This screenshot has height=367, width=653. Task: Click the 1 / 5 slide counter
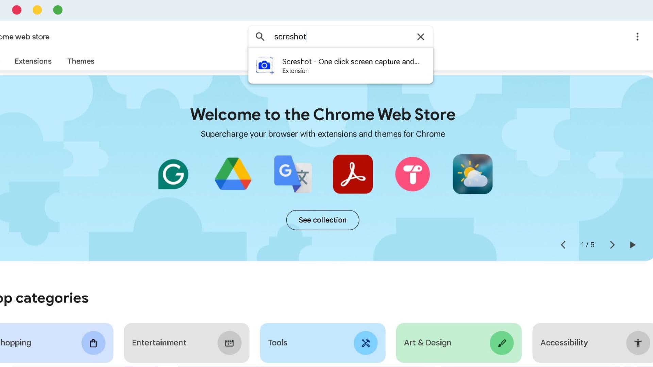[588, 245]
